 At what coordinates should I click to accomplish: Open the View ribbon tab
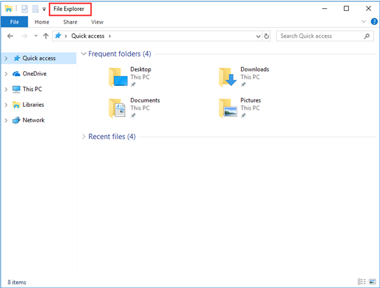click(x=97, y=22)
